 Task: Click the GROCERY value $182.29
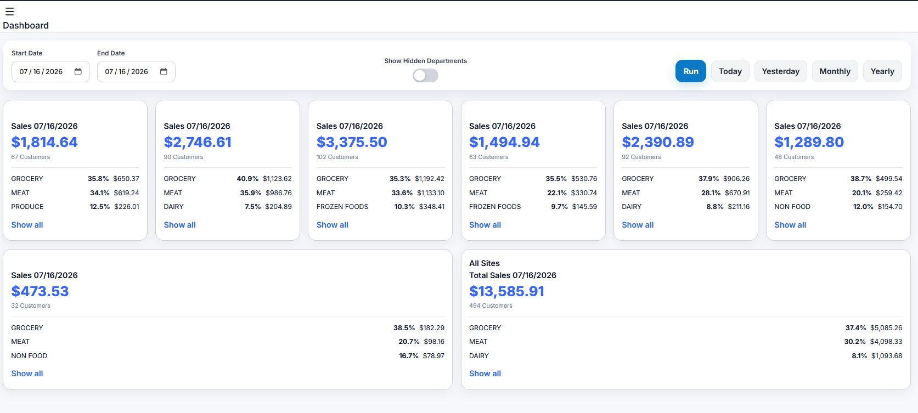[x=432, y=328]
